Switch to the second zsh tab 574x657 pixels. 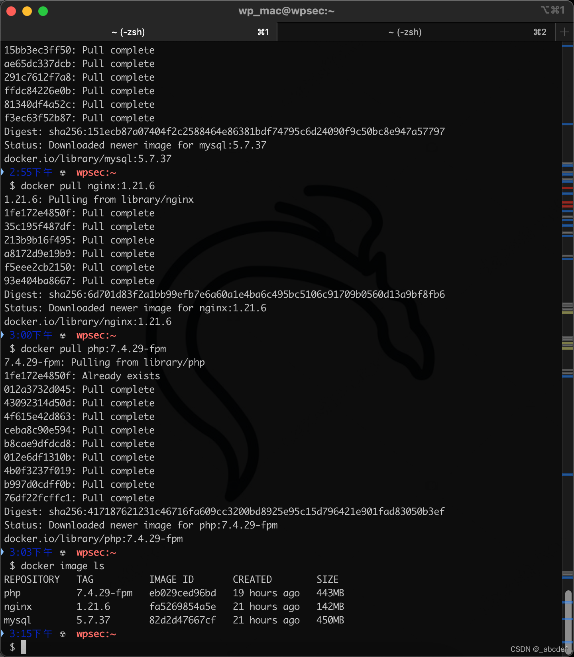(416, 32)
